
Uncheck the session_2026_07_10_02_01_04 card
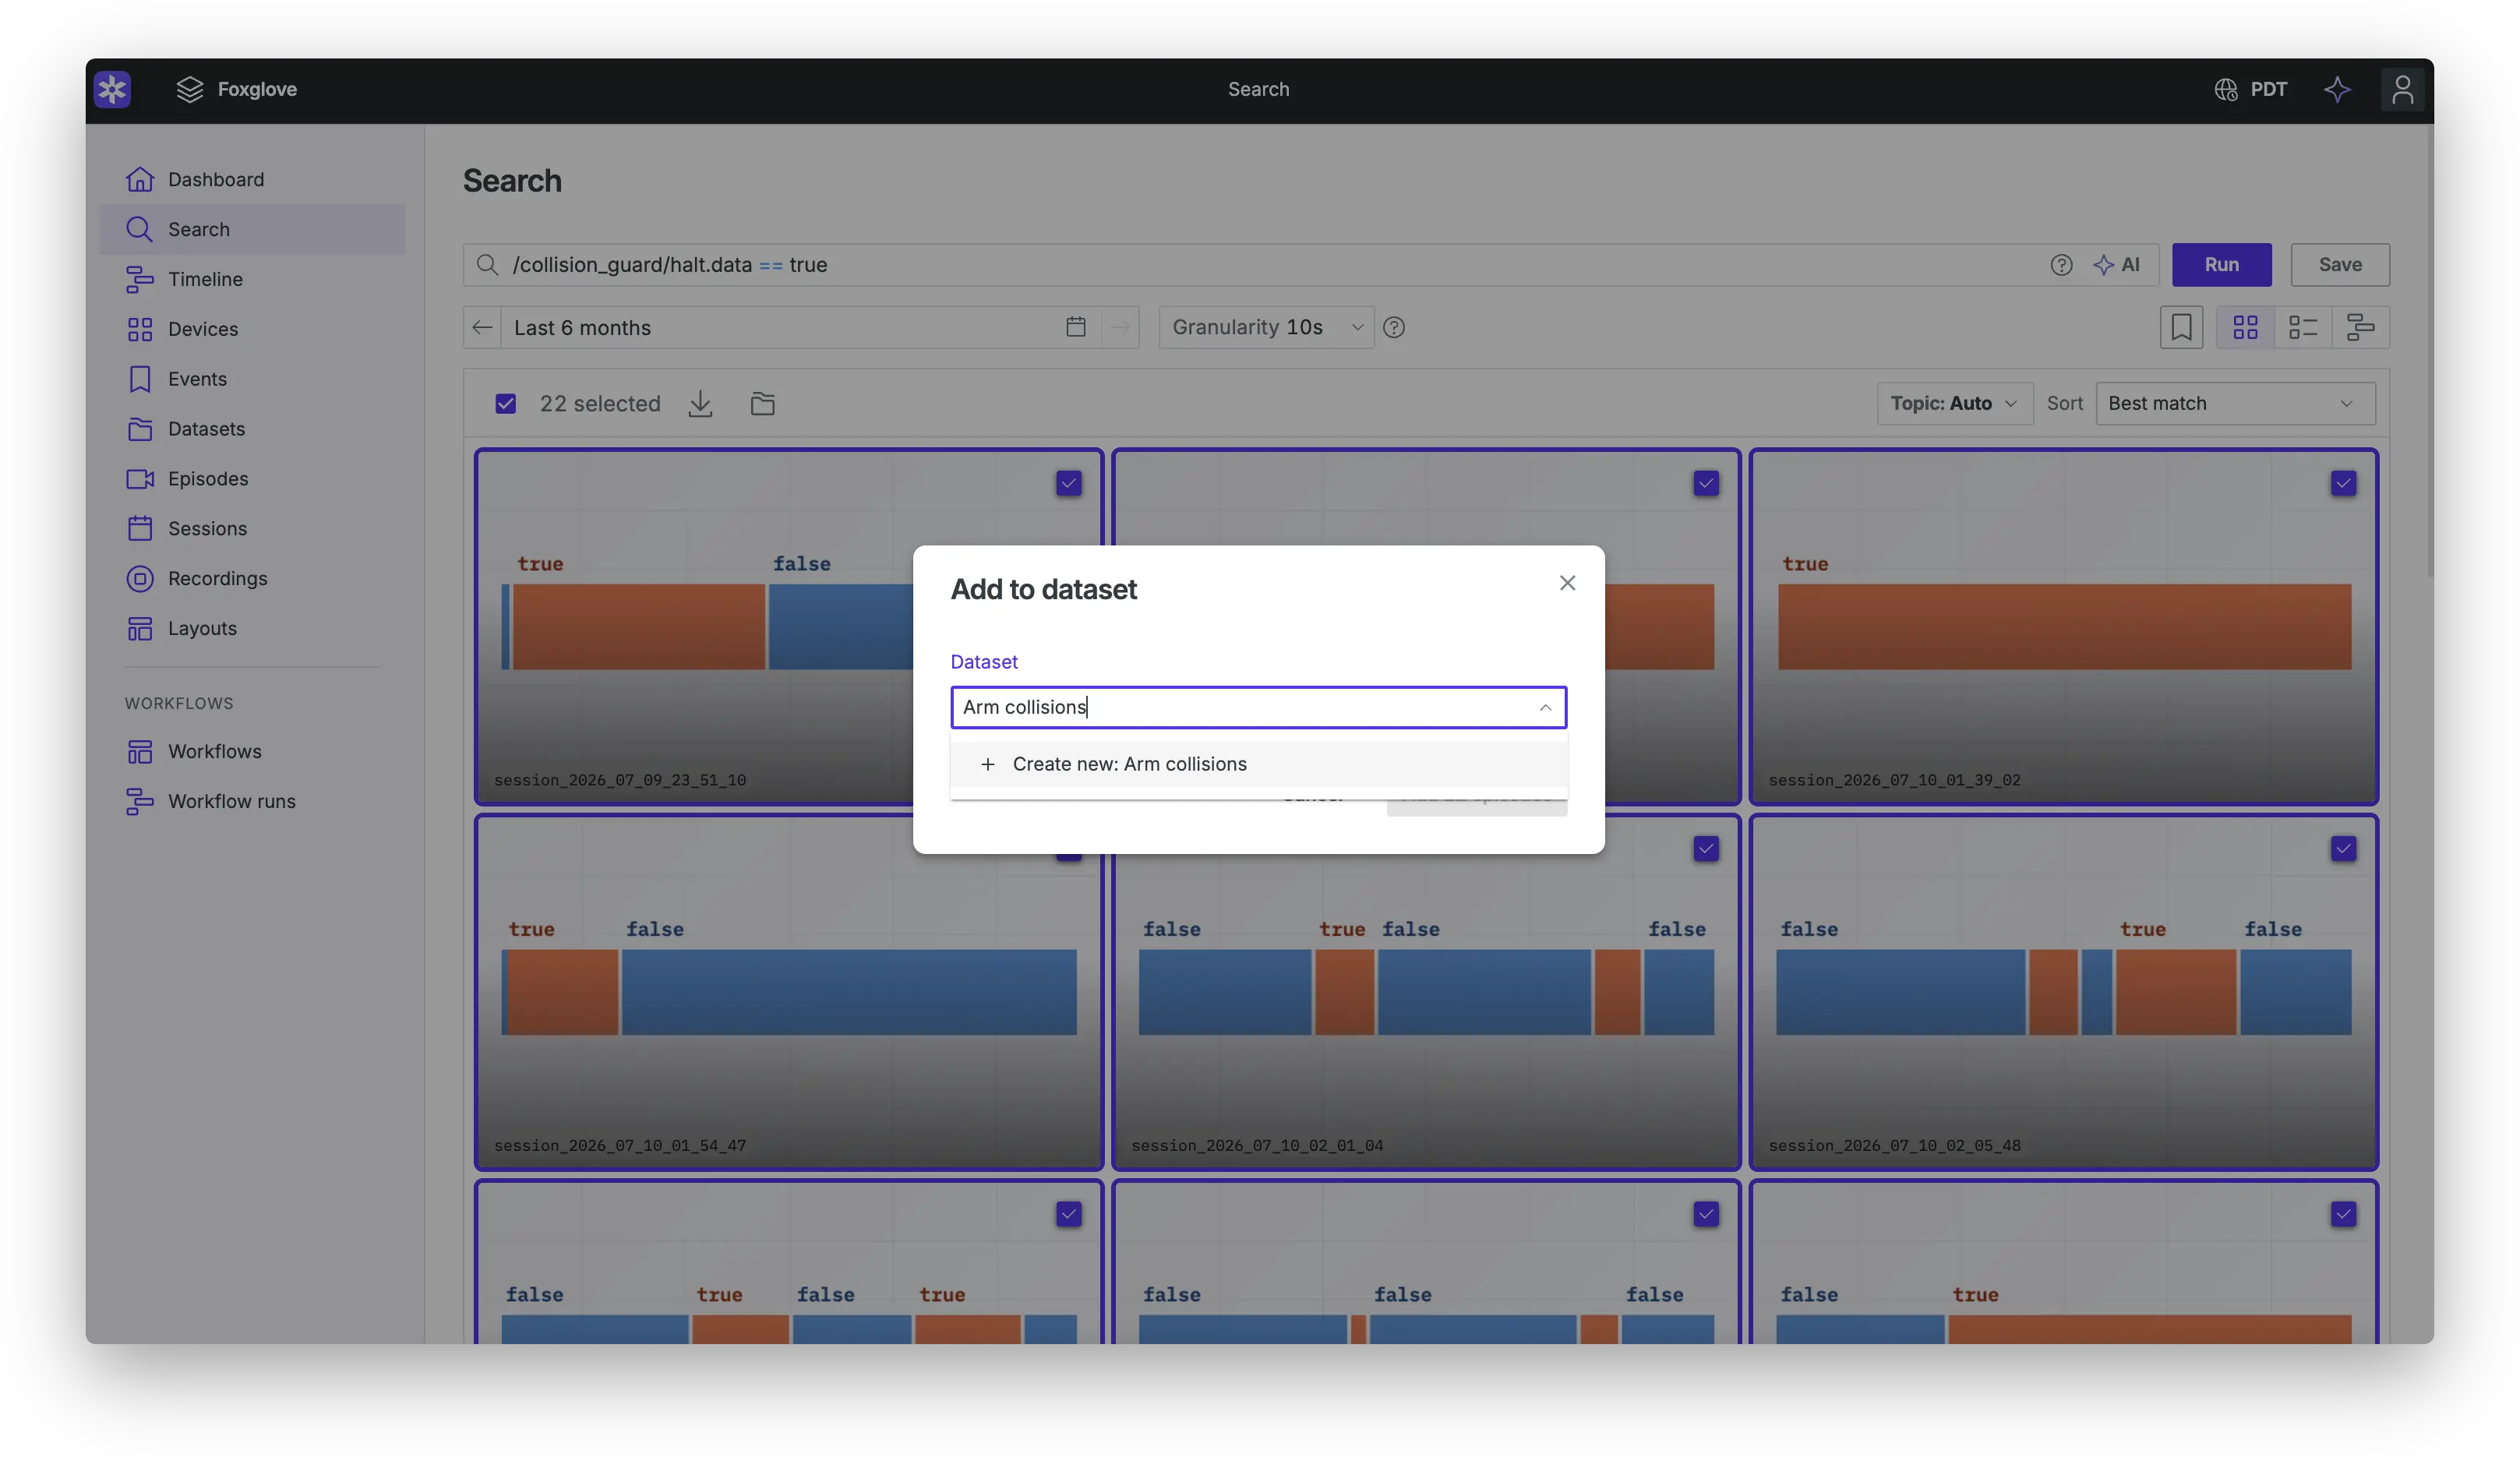(x=1706, y=849)
